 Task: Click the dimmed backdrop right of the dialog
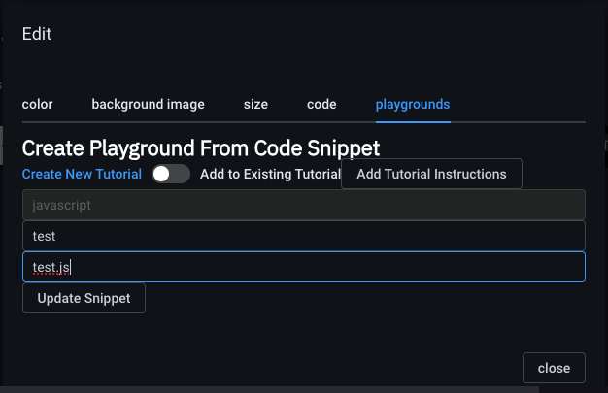click(603, 243)
